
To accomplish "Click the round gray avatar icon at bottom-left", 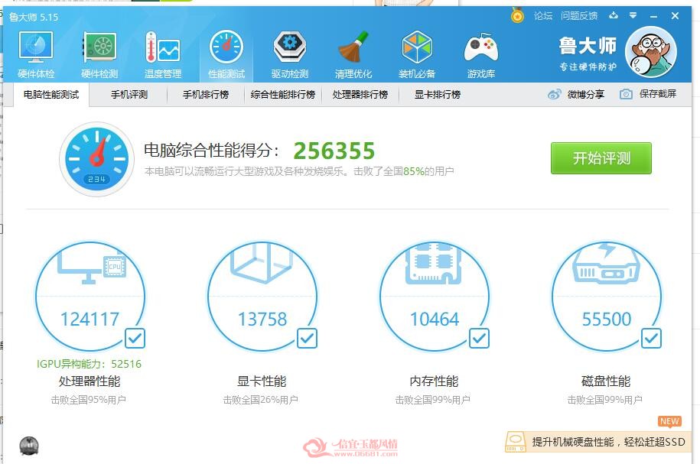I will coord(29,446).
